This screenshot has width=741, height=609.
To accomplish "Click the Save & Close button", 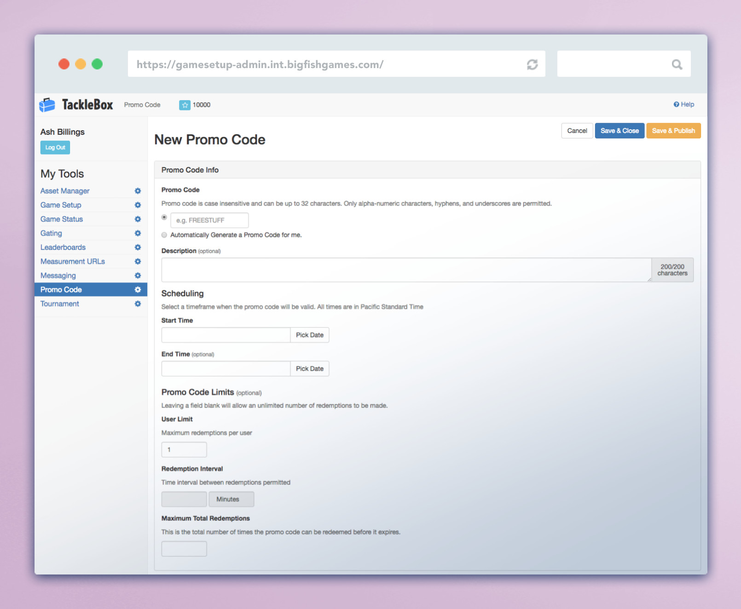I will (619, 131).
